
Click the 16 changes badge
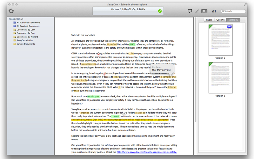click(229, 27)
